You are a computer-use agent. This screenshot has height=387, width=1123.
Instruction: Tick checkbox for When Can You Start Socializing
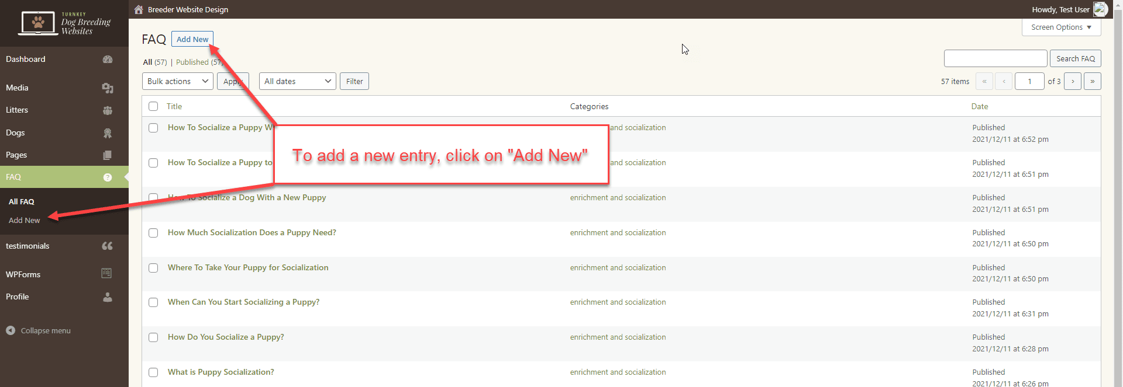click(x=153, y=302)
